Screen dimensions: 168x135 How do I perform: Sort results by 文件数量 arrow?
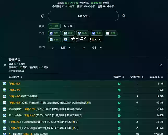point(143,77)
